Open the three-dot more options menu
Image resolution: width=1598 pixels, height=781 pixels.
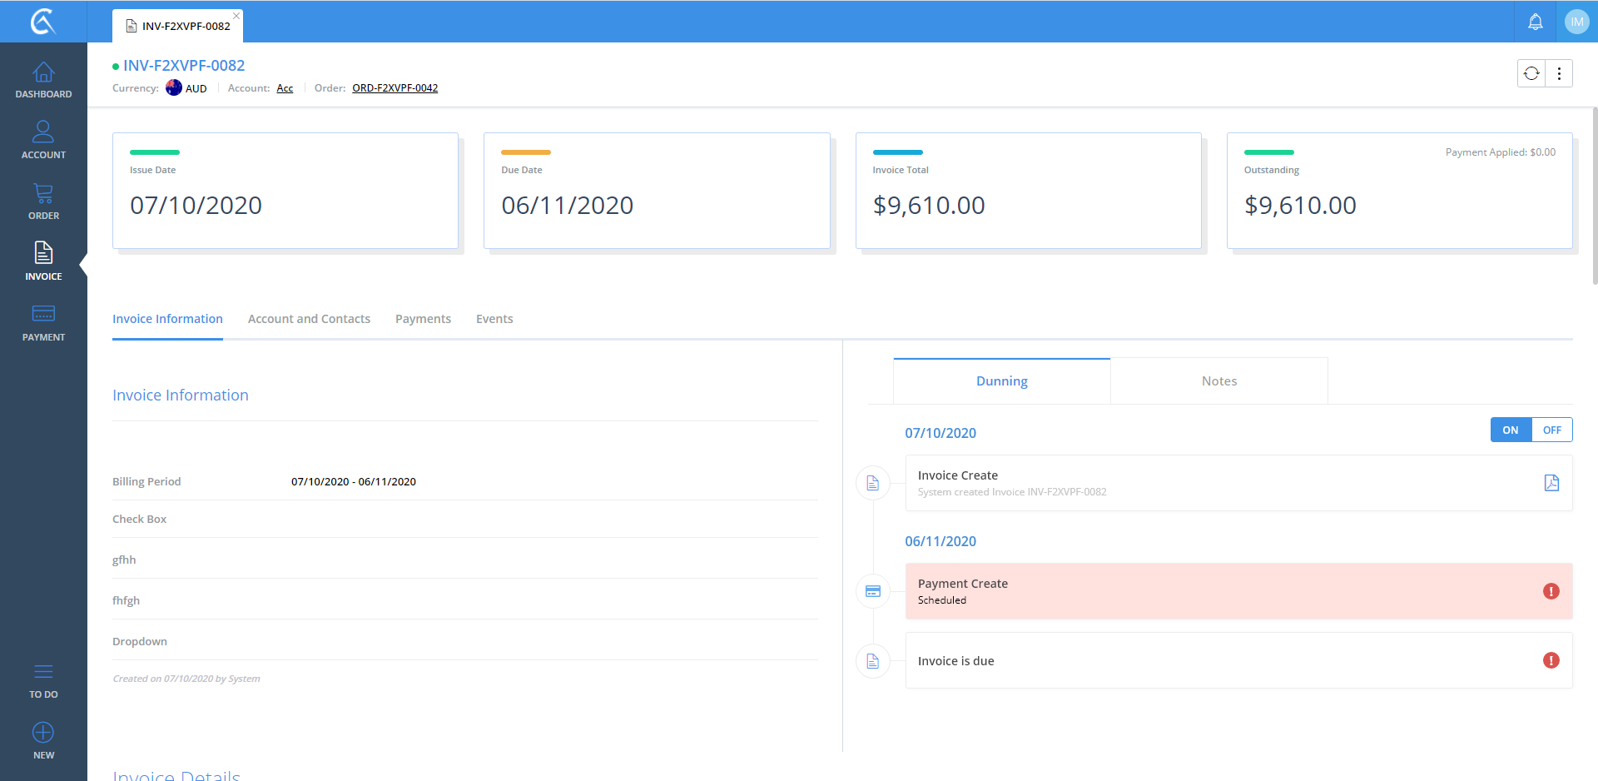1559,73
